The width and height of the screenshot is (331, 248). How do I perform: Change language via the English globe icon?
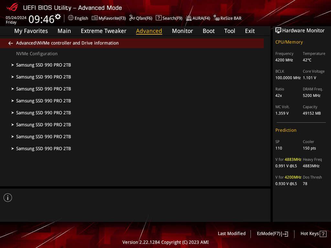point(71,18)
